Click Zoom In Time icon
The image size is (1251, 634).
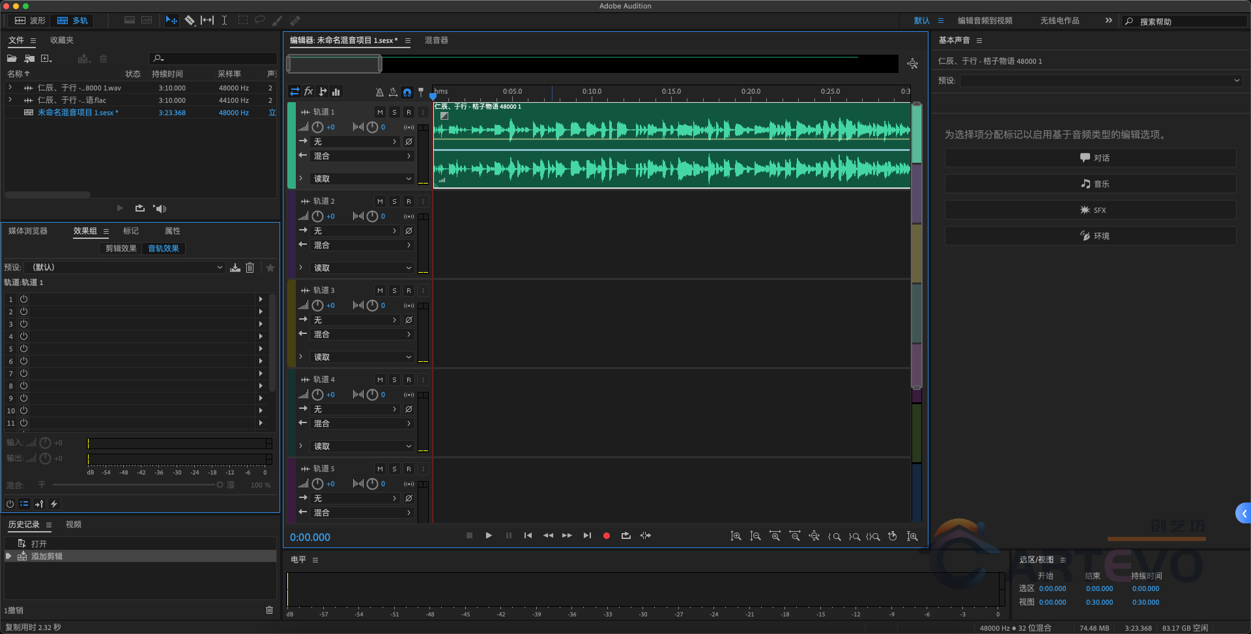pos(775,536)
